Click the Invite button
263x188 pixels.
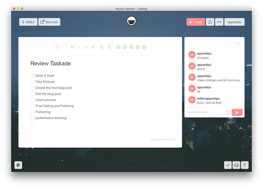[195, 22]
